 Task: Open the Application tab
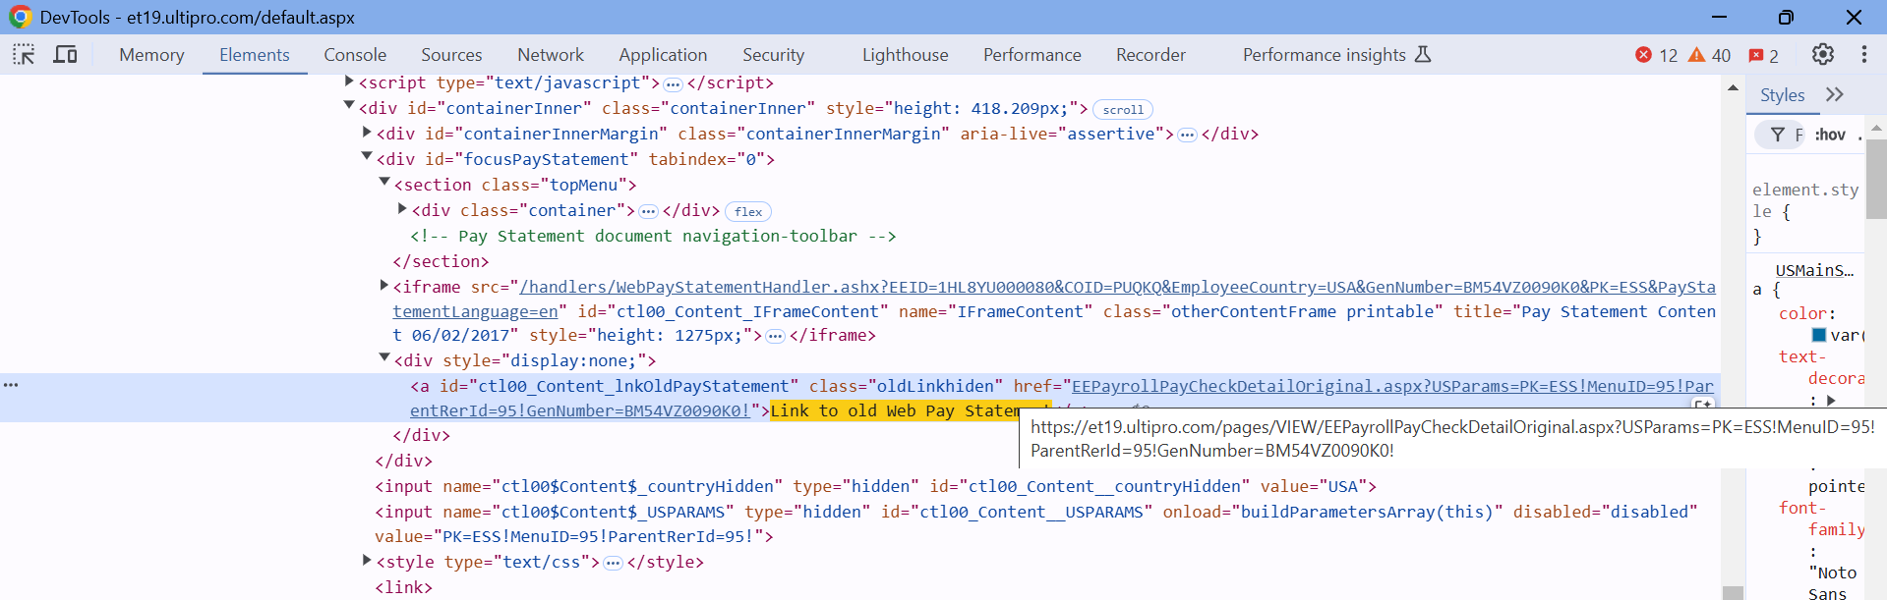(663, 55)
